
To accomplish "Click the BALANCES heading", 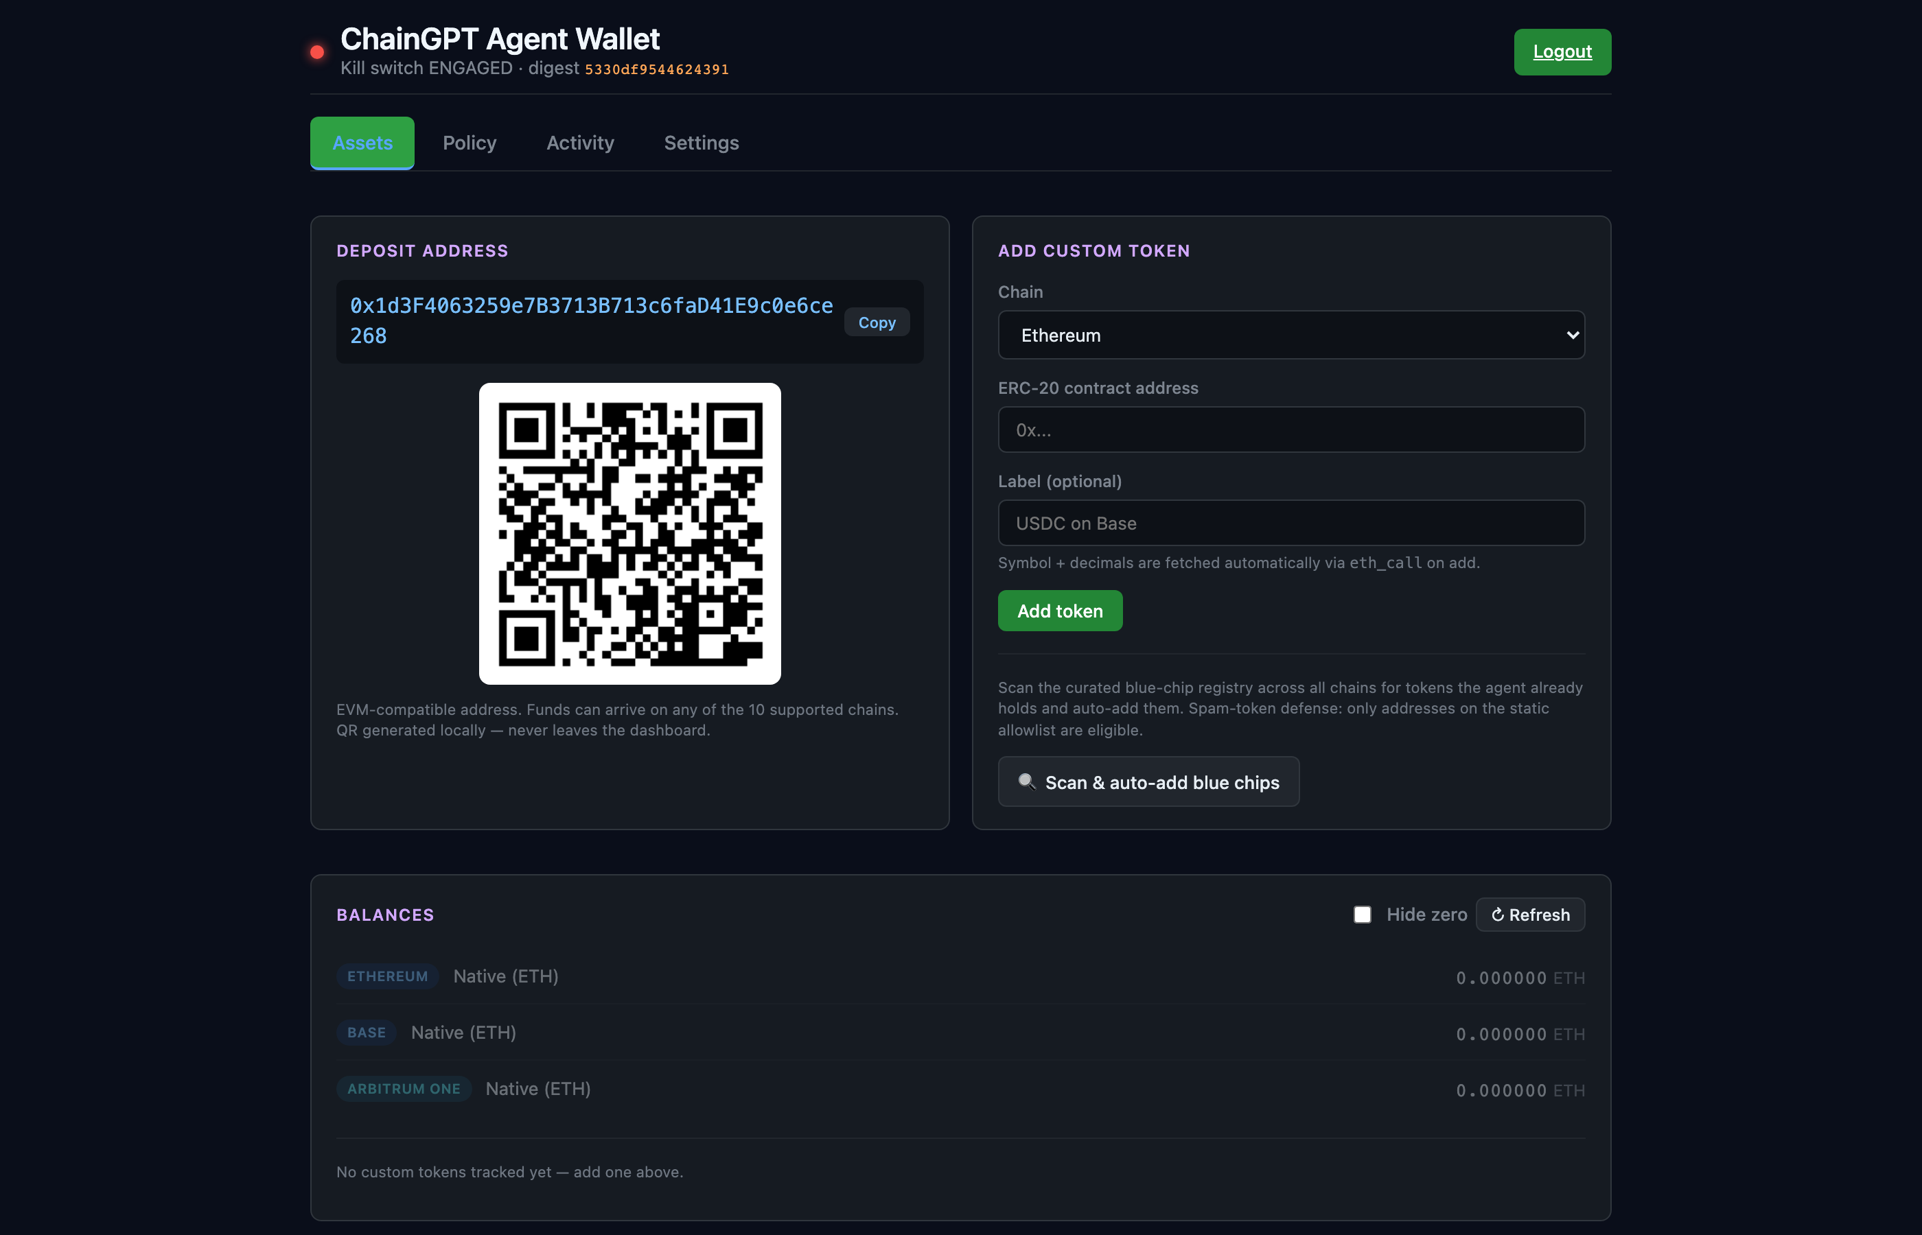I will pos(385,915).
